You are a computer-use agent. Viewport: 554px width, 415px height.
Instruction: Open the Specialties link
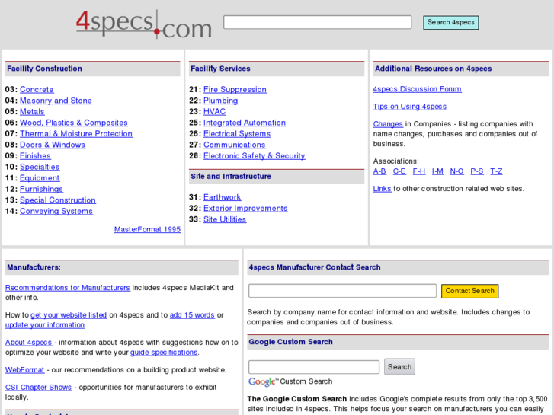[x=40, y=167]
